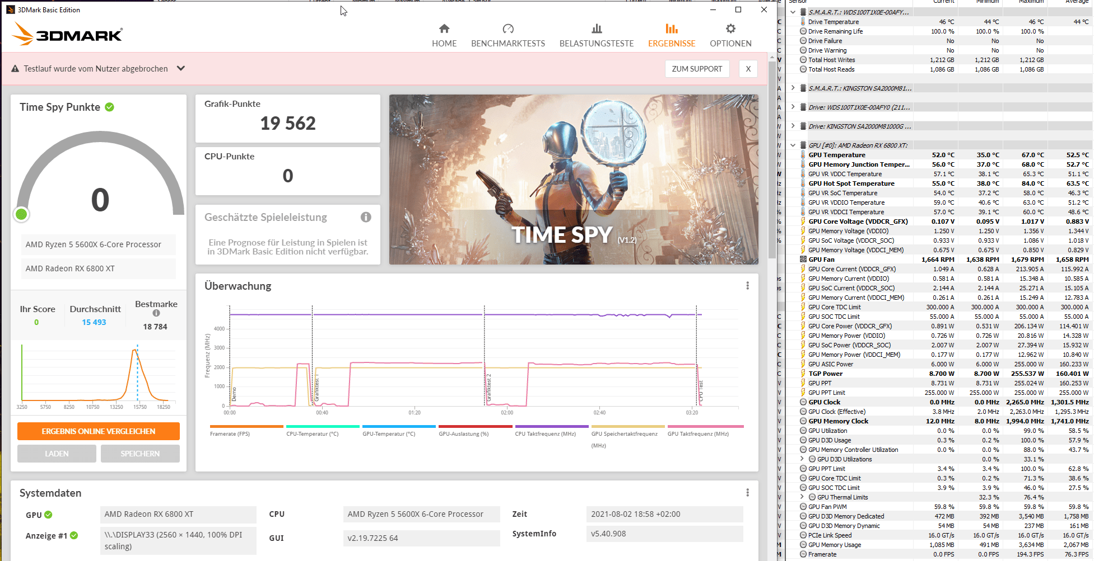This screenshot has width=1094, height=561.
Task: Click the info icon beside Geschätzte Spieleleistung
Action: click(366, 217)
